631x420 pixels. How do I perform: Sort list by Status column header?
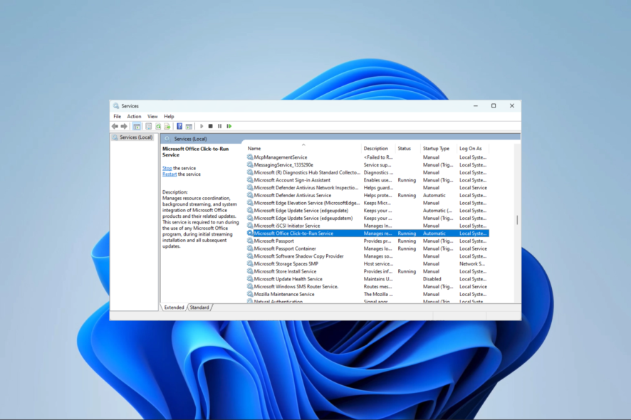[x=405, y=149]
